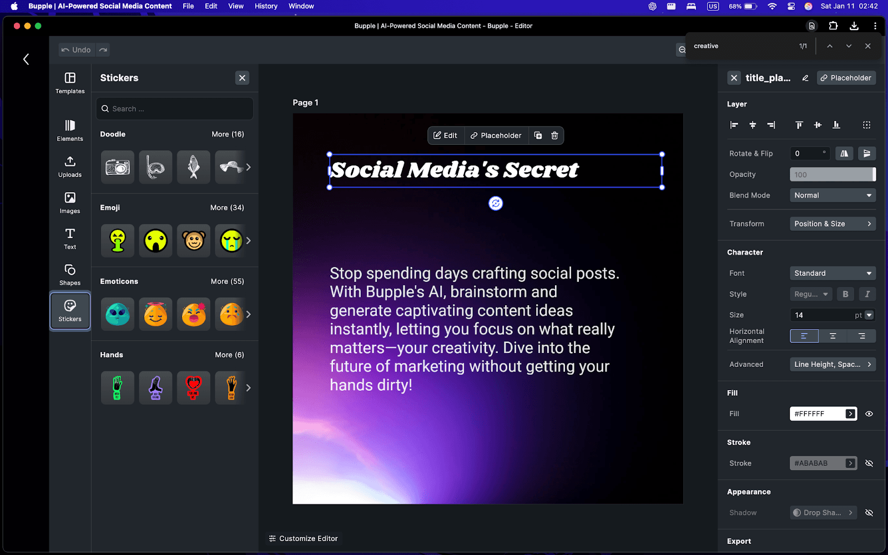Set horizontal alignment to left

pyautogui.click(x=804, y=336)
